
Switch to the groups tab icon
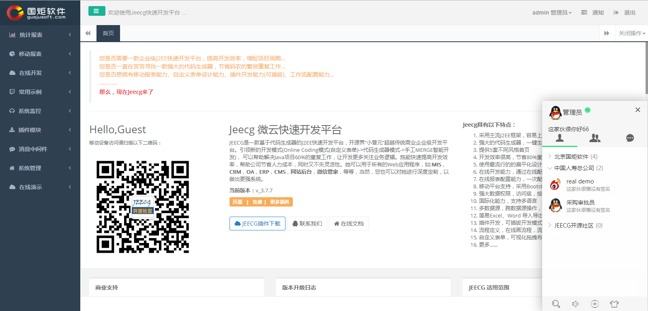(x=595, y=138)
